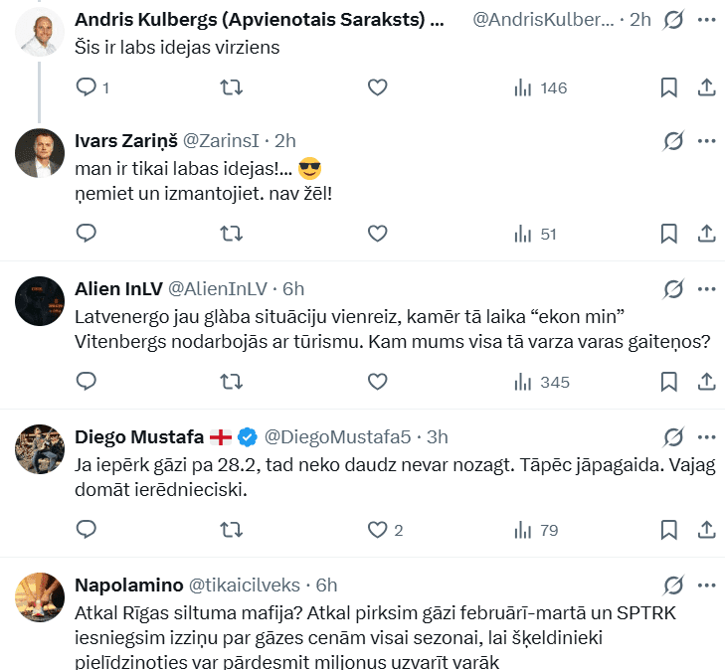Open Alien InLV's avatar
This screenshot has height=670, width=725.
tap(41, 300)
